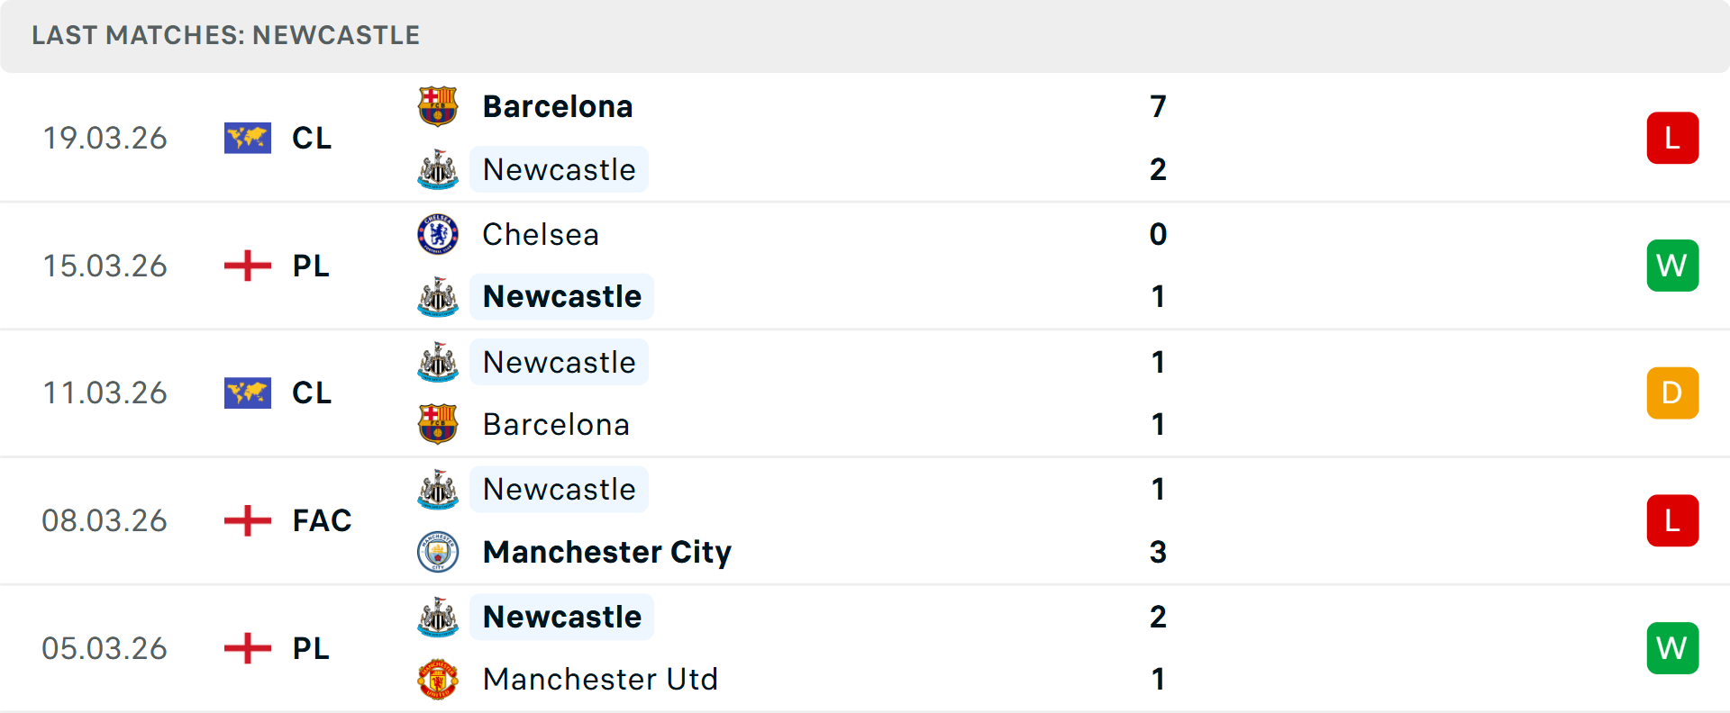Screen dimensions: 1730x713
Task: Click the bold Barcelona name on 19.03.26
Action: point(558,106)
